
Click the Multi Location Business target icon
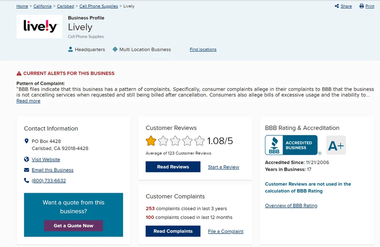(x=115, y=49)
